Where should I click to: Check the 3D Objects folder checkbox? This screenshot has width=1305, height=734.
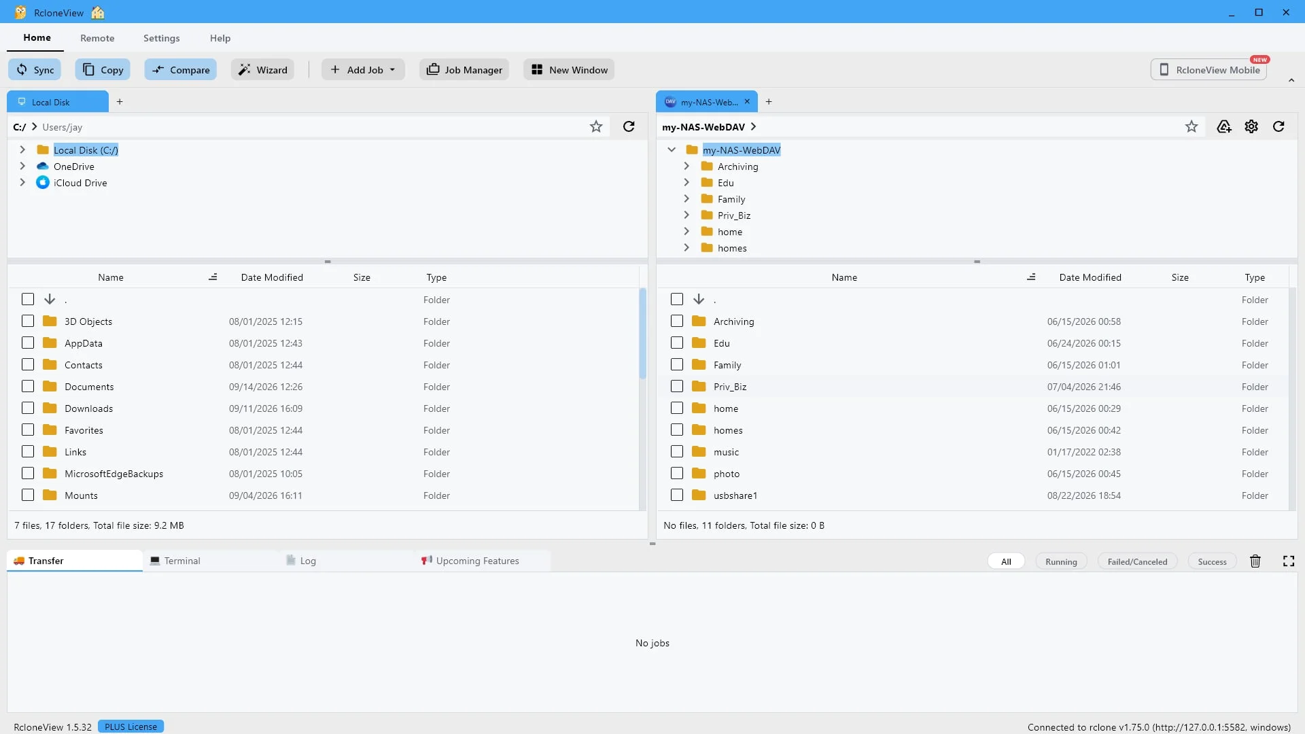(x=28, y=321)
